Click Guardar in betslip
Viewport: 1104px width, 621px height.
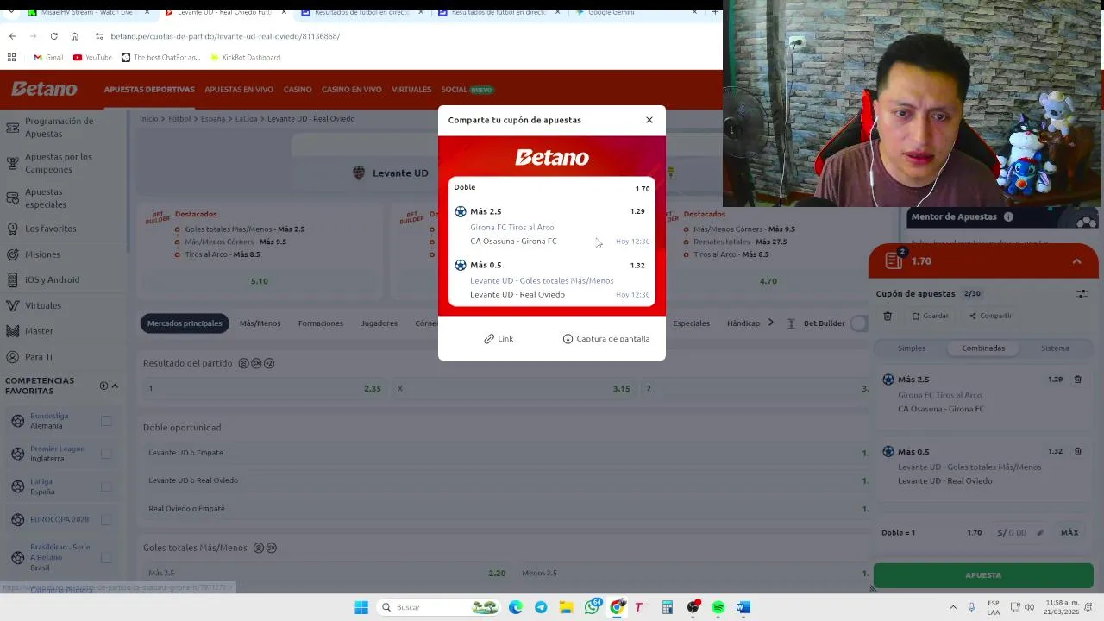(x=931, y=316)
